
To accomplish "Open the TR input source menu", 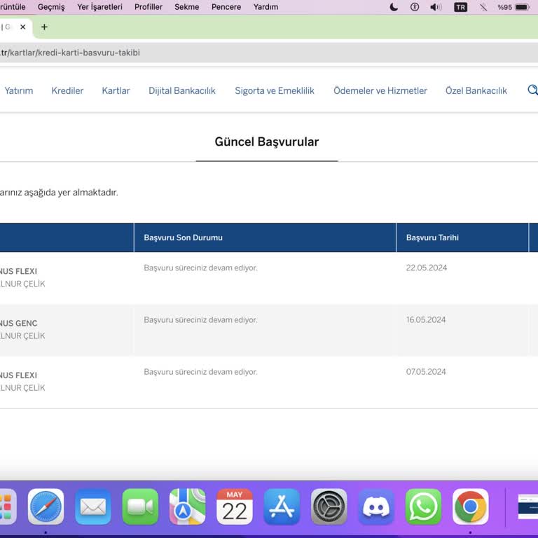I will pyautogui.click(x=460, y=7).
